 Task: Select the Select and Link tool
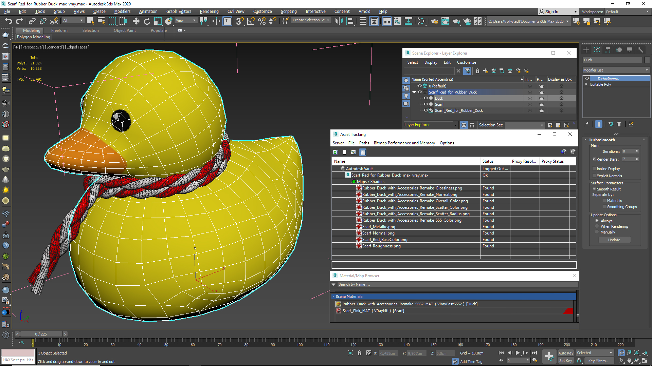[x=32, y=21]
